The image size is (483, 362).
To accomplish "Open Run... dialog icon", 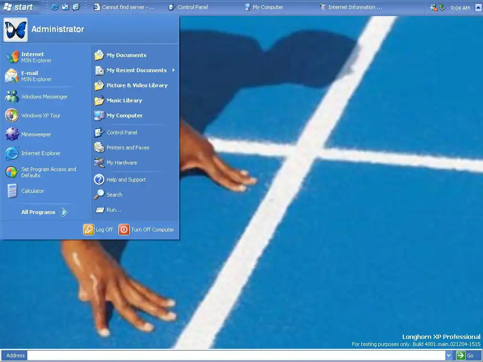I will point(100,210).
